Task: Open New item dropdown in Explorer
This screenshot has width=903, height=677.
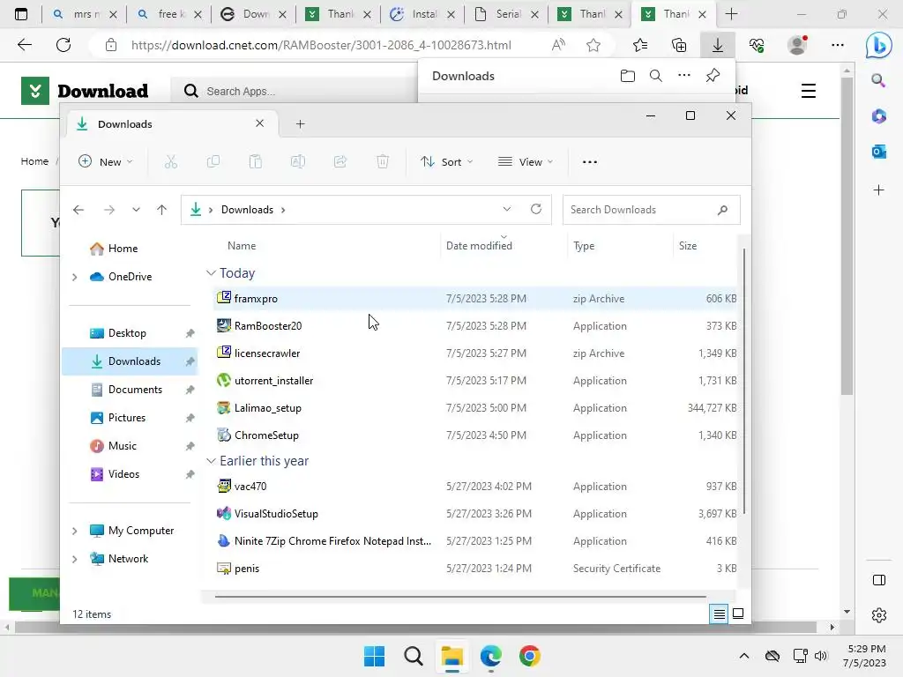Action: [106, 162]
